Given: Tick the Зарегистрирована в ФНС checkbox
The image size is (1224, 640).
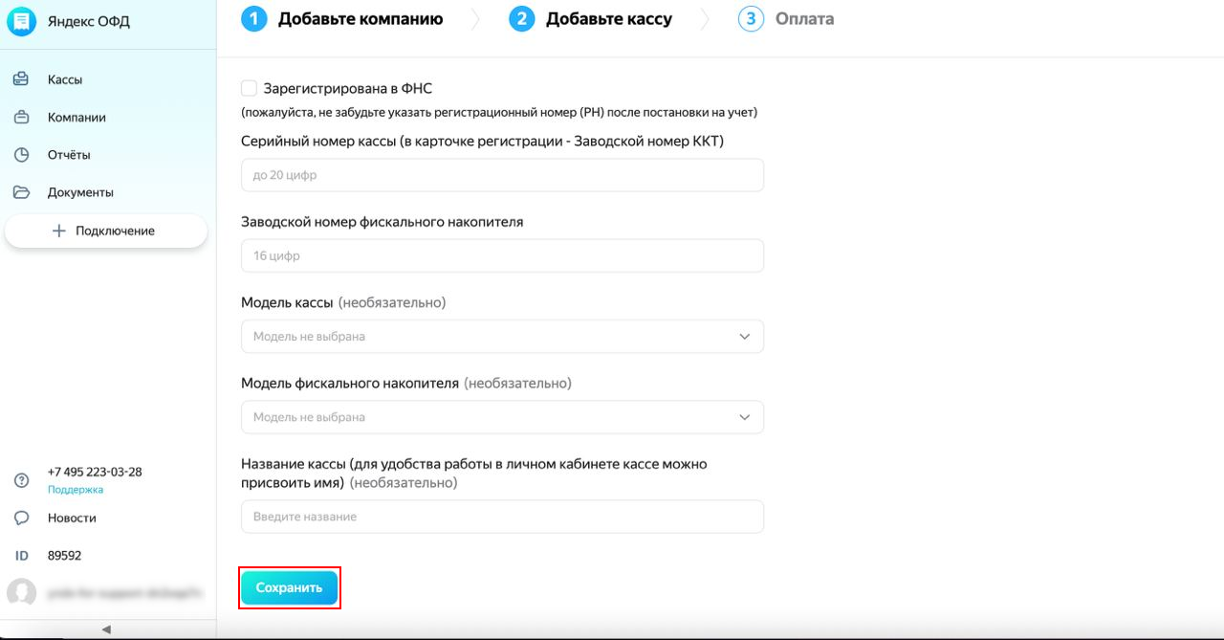Looking at the screenshot, I should tap(249, 88).
